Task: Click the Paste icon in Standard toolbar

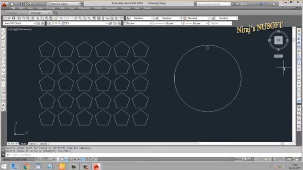Action: (x=46, y=18)
